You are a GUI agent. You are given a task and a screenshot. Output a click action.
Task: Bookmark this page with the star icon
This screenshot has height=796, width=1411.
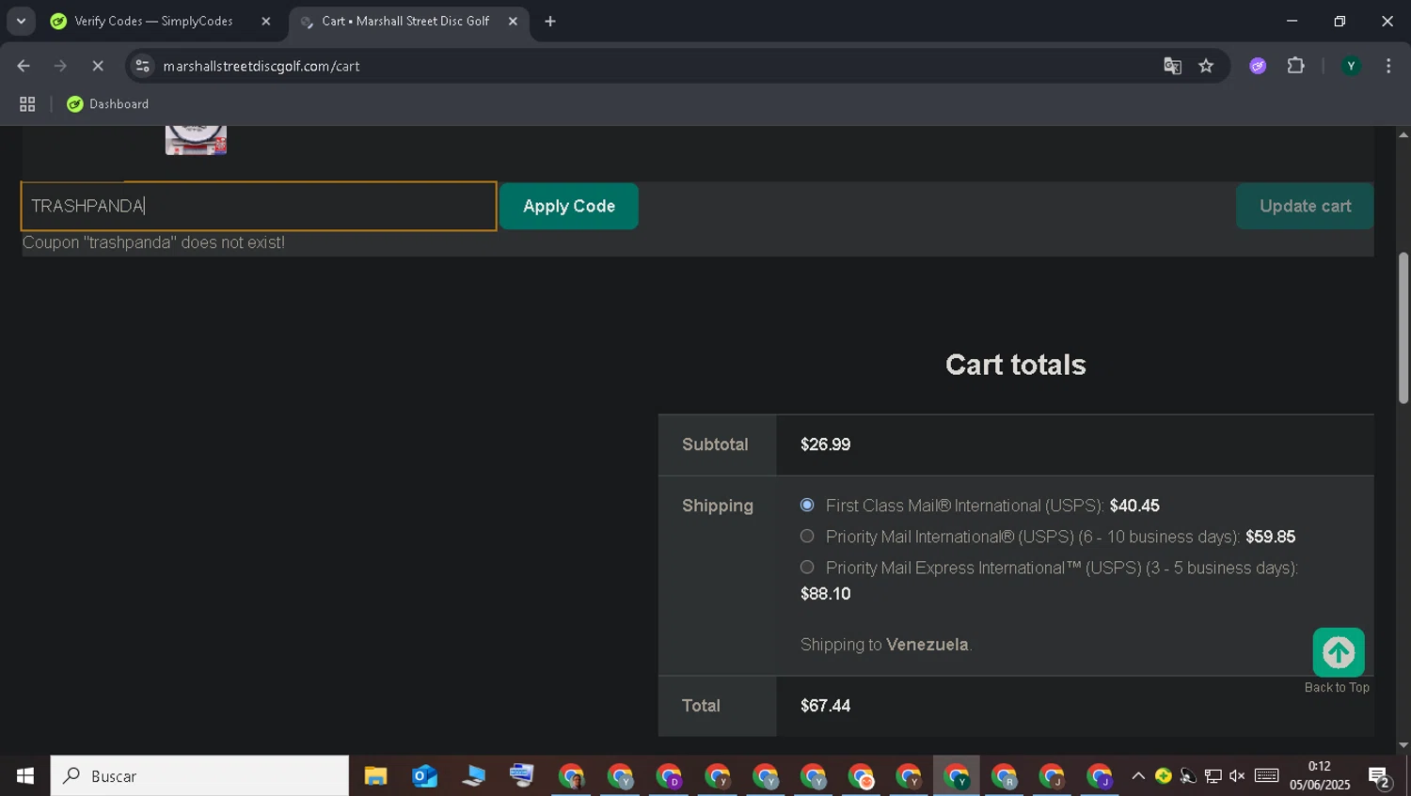[1206, 66]
